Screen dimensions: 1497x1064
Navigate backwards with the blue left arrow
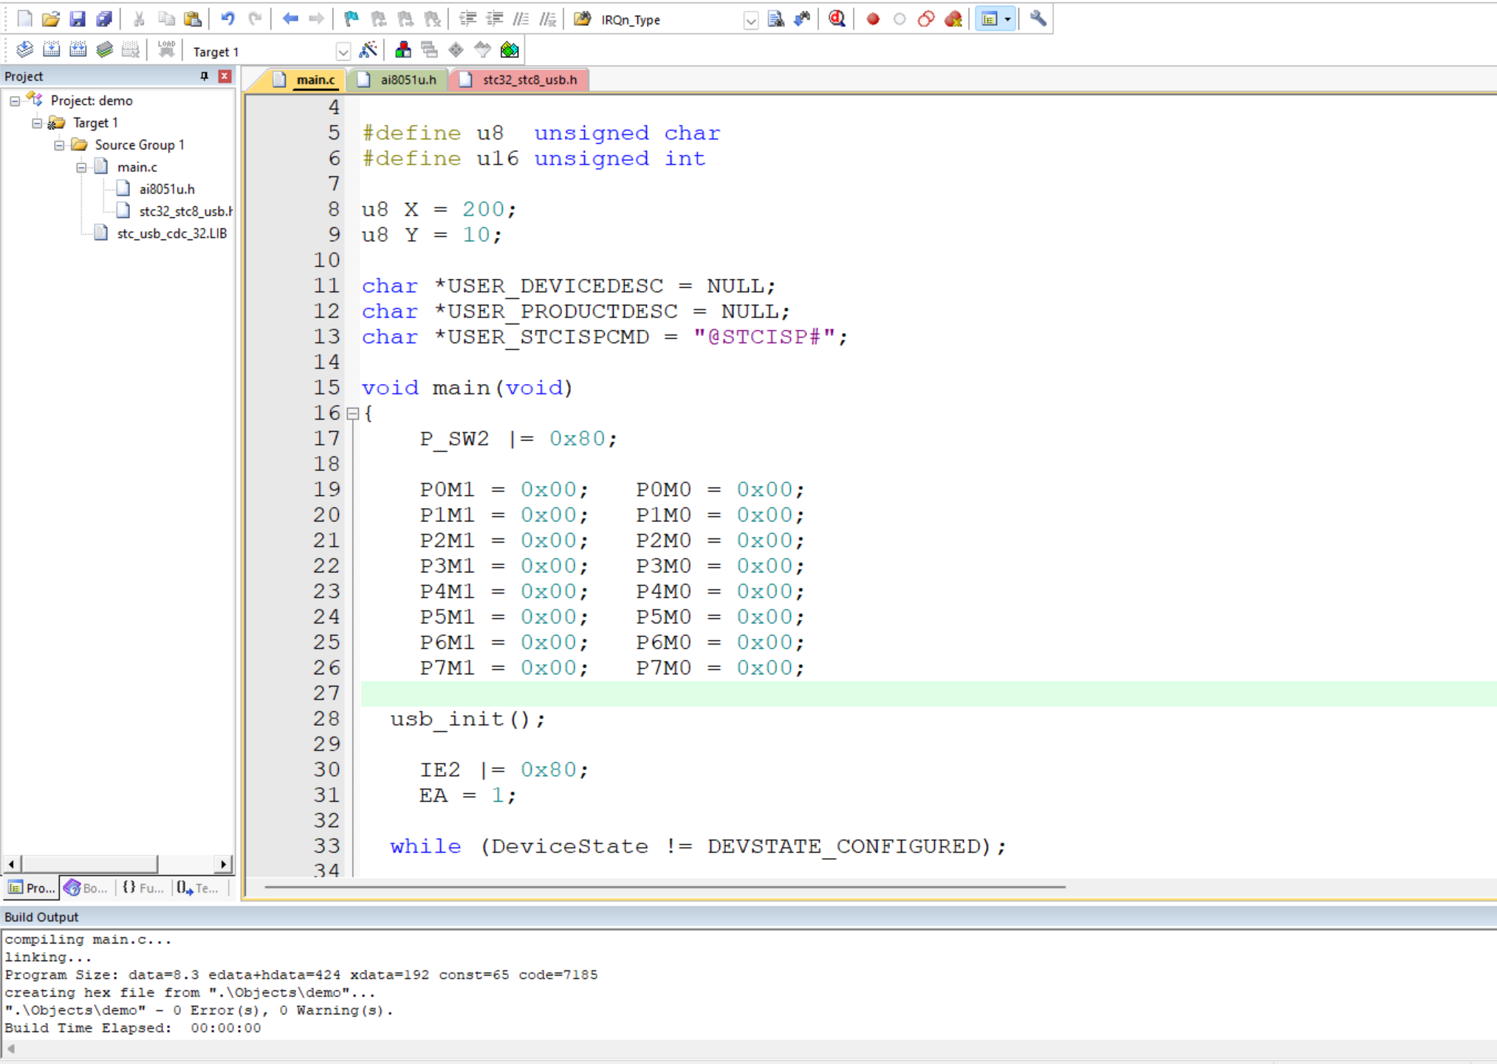click(290, 19)
